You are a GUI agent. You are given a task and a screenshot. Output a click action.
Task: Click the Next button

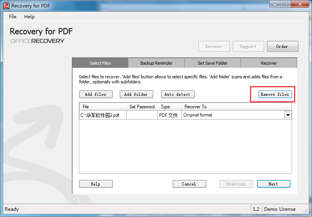click(x=274, y=184)
